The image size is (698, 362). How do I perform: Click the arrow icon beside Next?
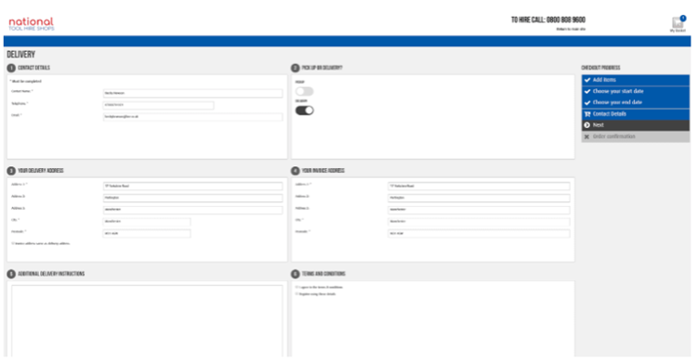point(587,125)
